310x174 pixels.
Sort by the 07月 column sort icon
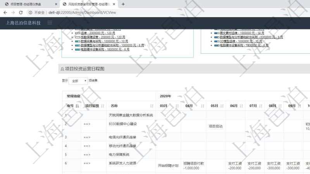tap(260, 106)
